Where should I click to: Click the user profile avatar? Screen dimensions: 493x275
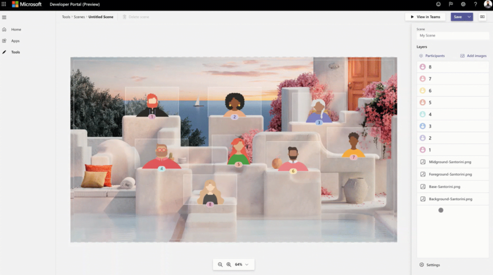(487, 4)
